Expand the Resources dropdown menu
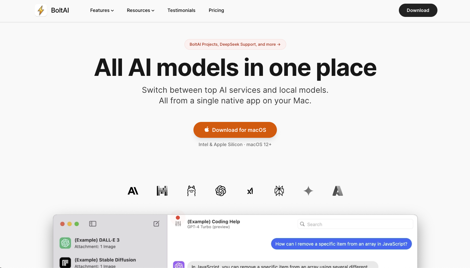470x268 pixels. [x=141, y=10]
